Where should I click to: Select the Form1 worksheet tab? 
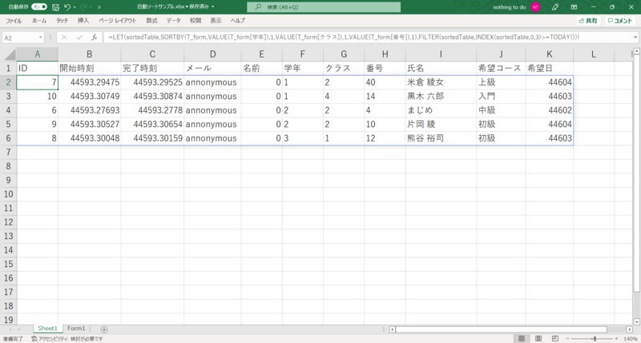point(76,329)
